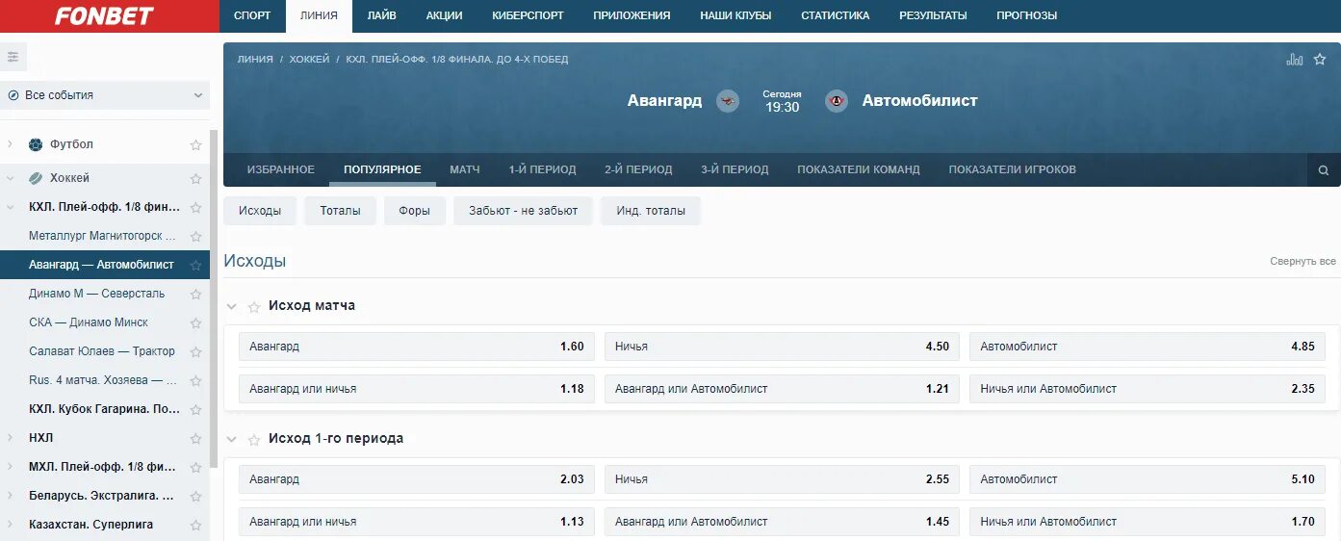Star the Динамо М — Северсталь match

[x=196, y=294]
